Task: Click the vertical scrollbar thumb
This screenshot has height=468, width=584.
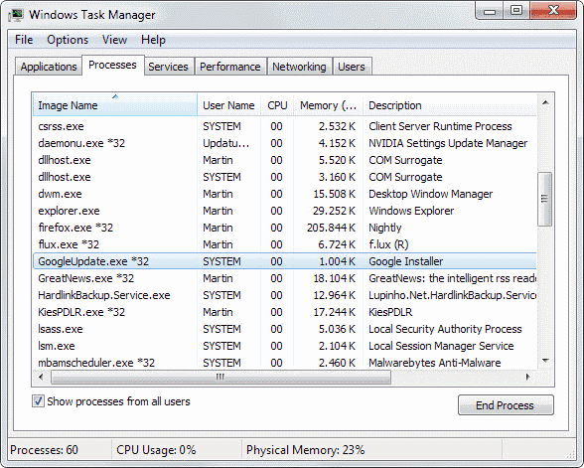Action: pos(545,199)
